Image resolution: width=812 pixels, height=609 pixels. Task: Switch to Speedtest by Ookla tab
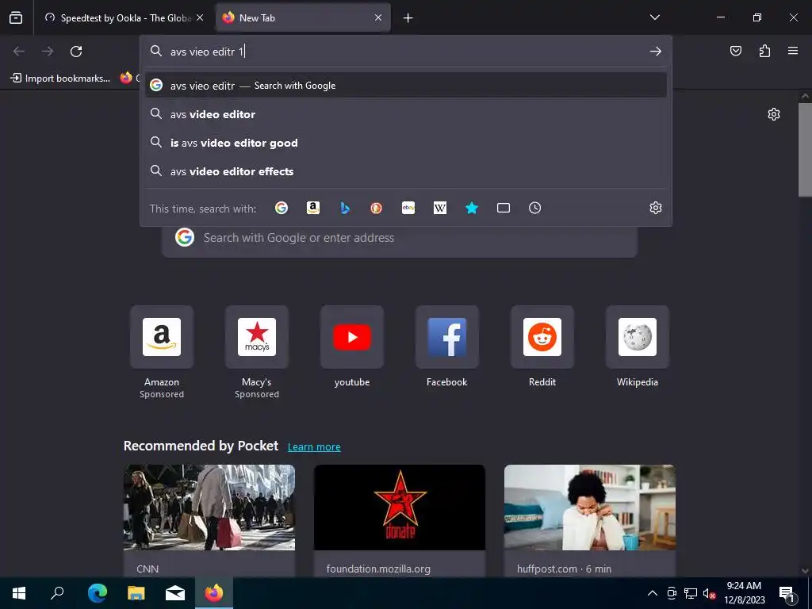tap(124, 17)
